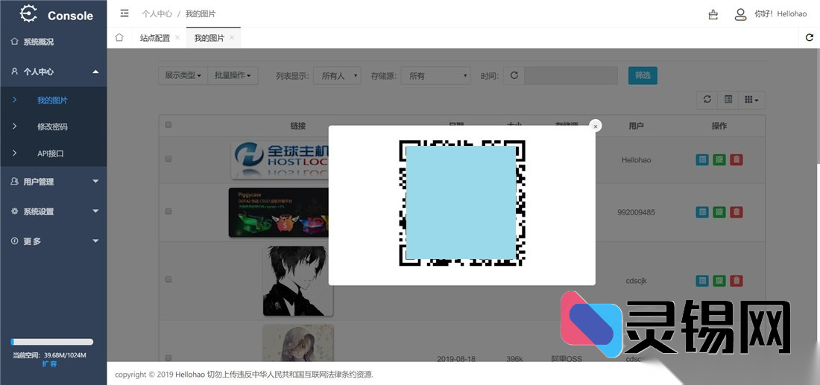Click the storage space progress bar
The width and height of the screenshot is (820, 385).
coord(52,342)
